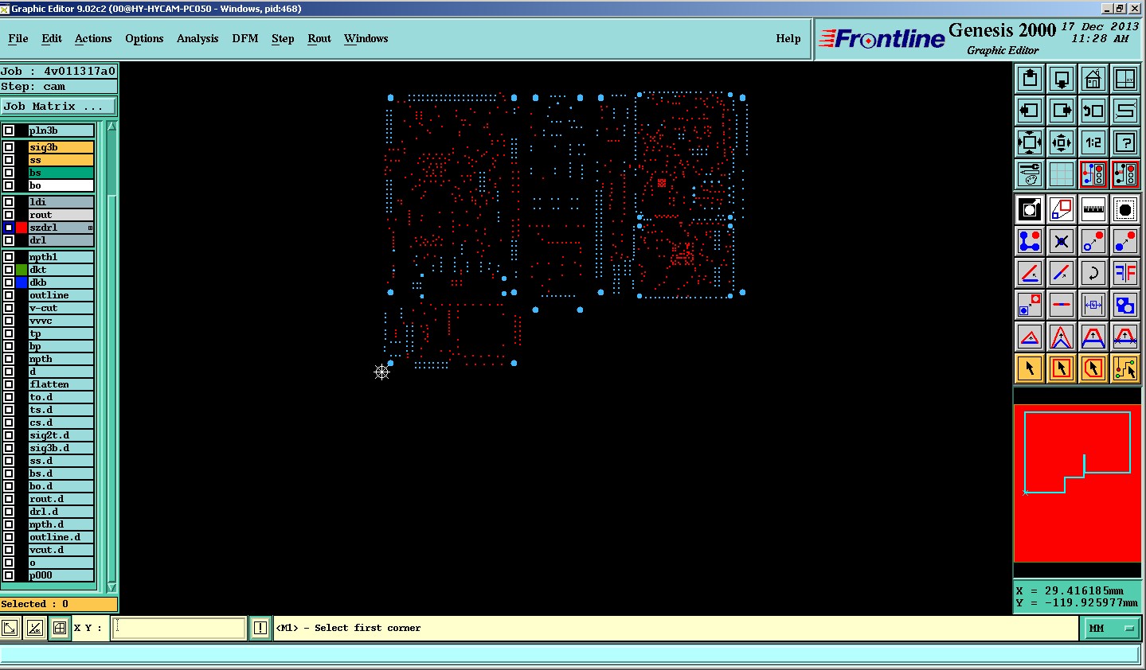The image size is (1146, 670).
Task: Click the 1:2 scale icon
Action: [x=1093, y=142]
